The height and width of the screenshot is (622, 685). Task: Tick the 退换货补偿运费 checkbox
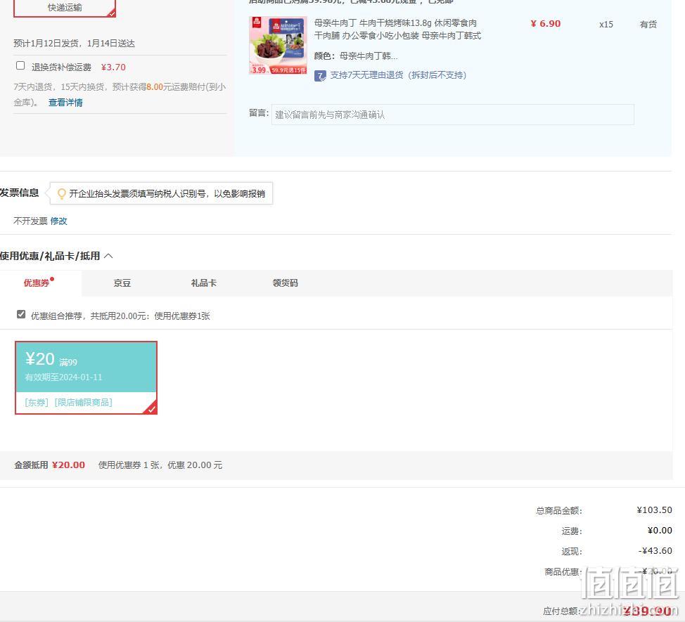pyautogui.click(x=20, y=65)
